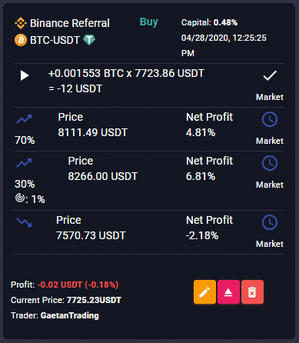Image resolution: width=299 pixels, height=343 pixels.
Task: Click the Binance Referral exchange name
Action: [70, 23]
